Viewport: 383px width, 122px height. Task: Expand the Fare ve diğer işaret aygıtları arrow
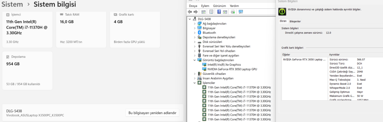[195, 55]
